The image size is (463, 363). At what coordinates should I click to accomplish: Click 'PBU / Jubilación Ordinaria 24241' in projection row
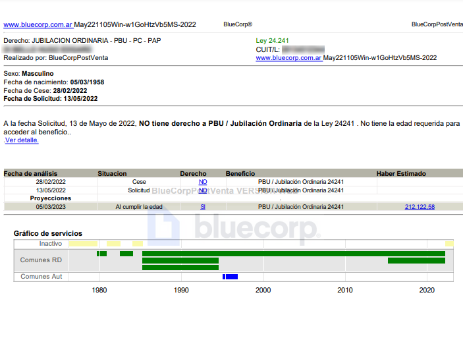pos(301,207)
